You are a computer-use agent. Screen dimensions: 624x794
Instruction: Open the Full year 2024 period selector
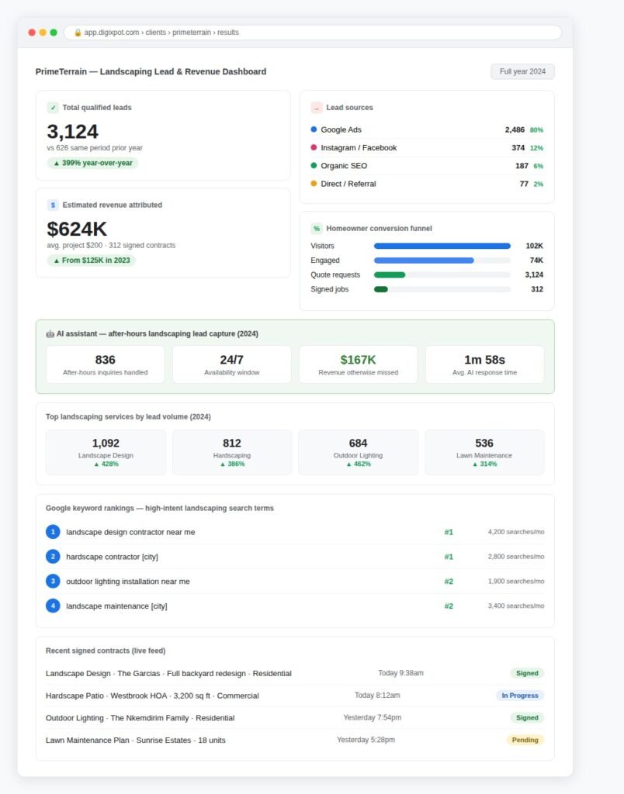(x=522, y=71)
